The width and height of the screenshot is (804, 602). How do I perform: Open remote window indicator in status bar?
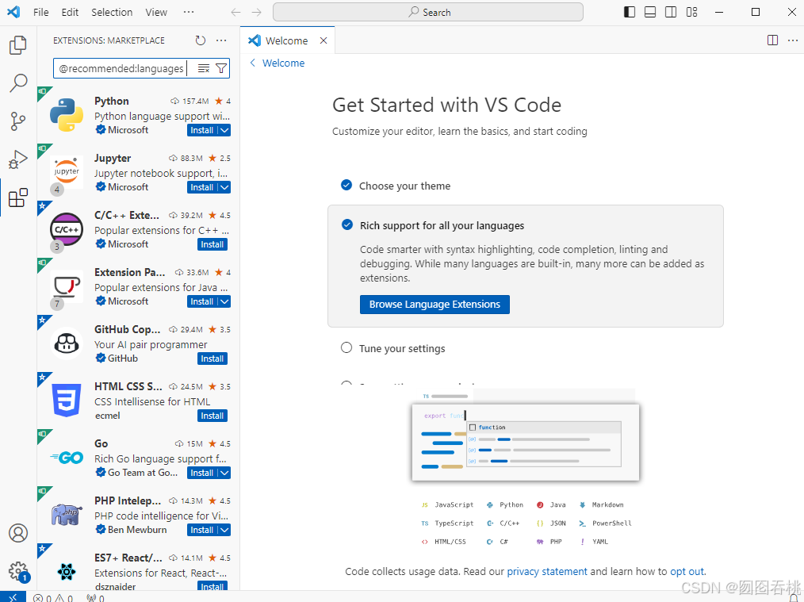click(x=13, y=597)
